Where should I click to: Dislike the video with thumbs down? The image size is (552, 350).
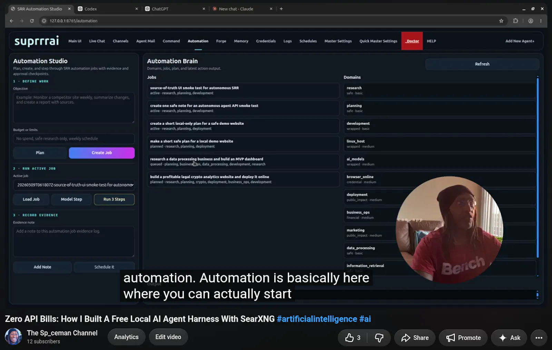click(379, 338)
